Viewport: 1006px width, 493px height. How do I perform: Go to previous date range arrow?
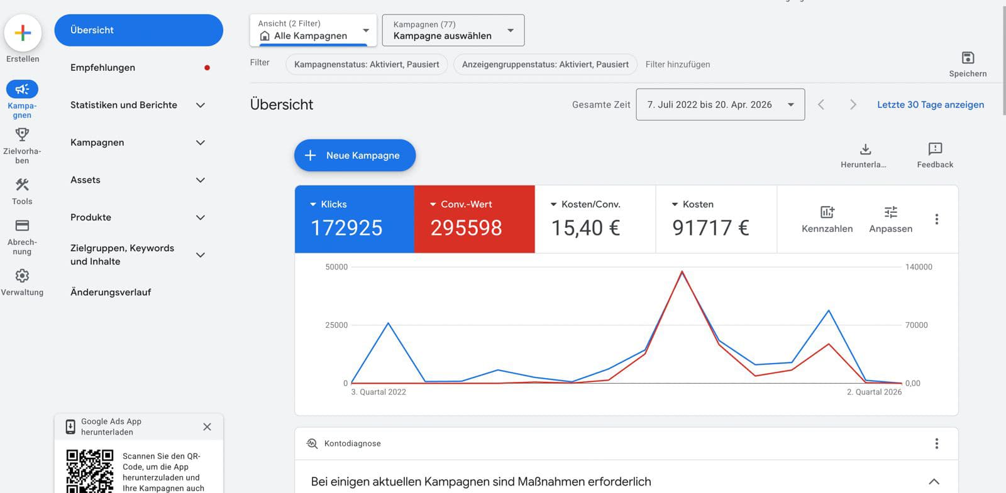(821, 104)
